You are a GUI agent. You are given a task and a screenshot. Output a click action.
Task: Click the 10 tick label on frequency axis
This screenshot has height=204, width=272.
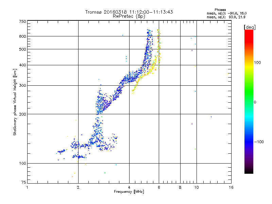[x=197, y=187]
